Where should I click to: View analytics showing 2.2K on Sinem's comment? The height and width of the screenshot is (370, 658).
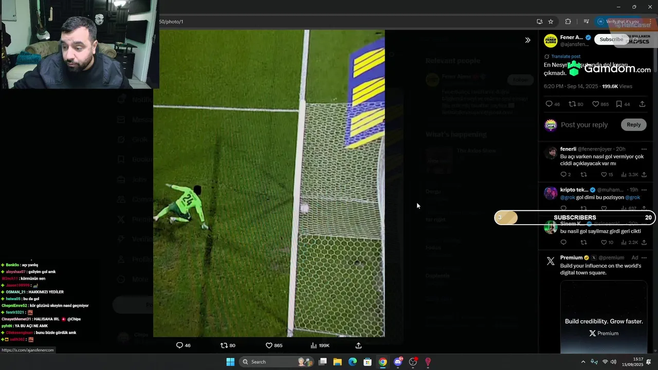(630, 243)
